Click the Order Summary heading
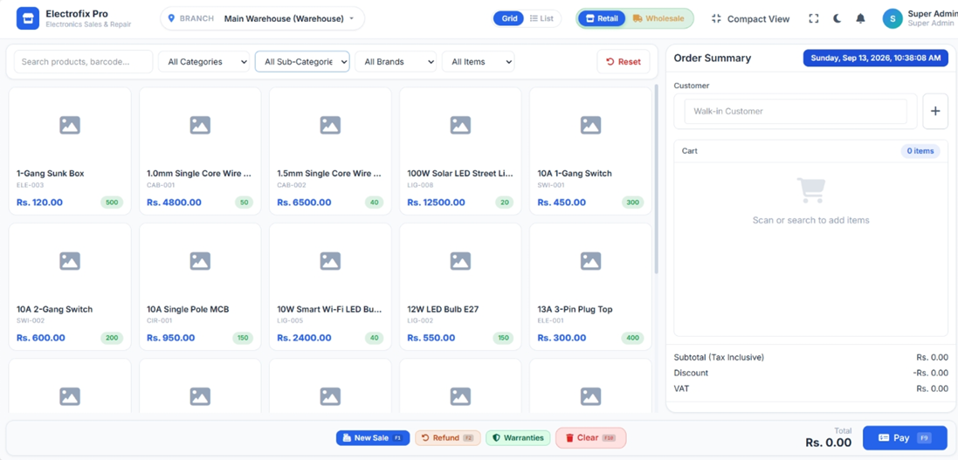The image size is (958, 460). (713, 58)
